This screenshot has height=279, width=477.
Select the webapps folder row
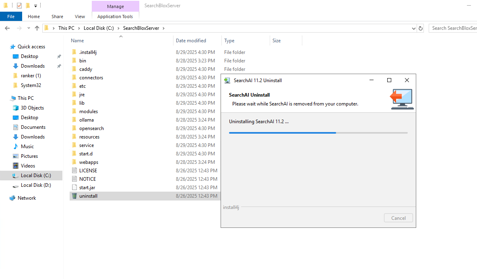pos(145,162)
